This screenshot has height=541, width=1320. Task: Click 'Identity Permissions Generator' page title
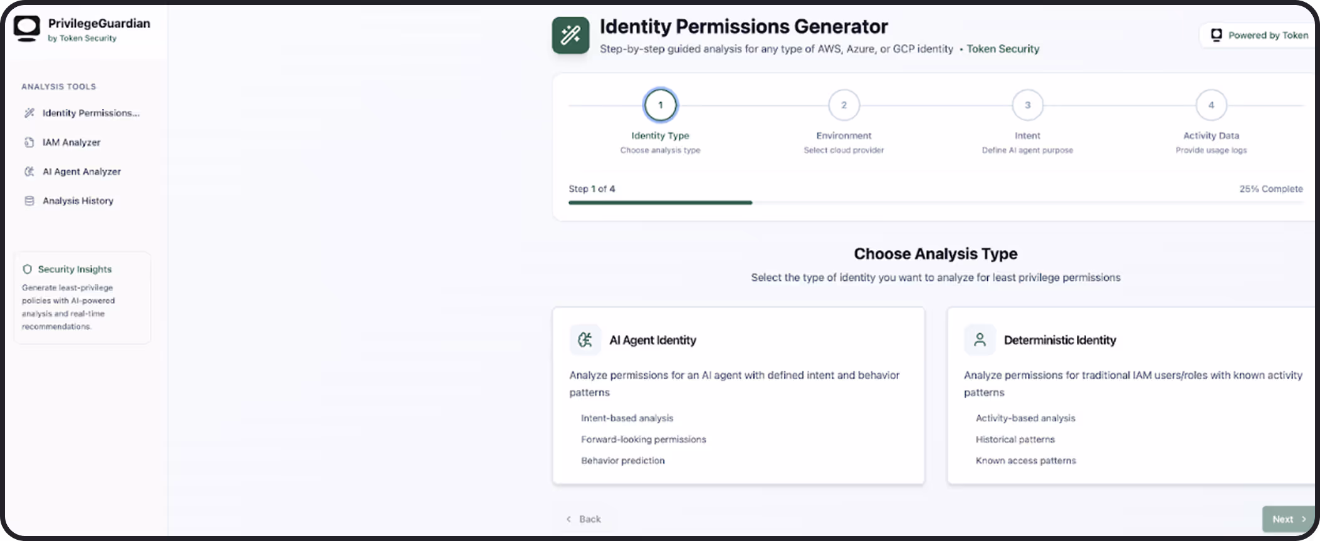743,26
